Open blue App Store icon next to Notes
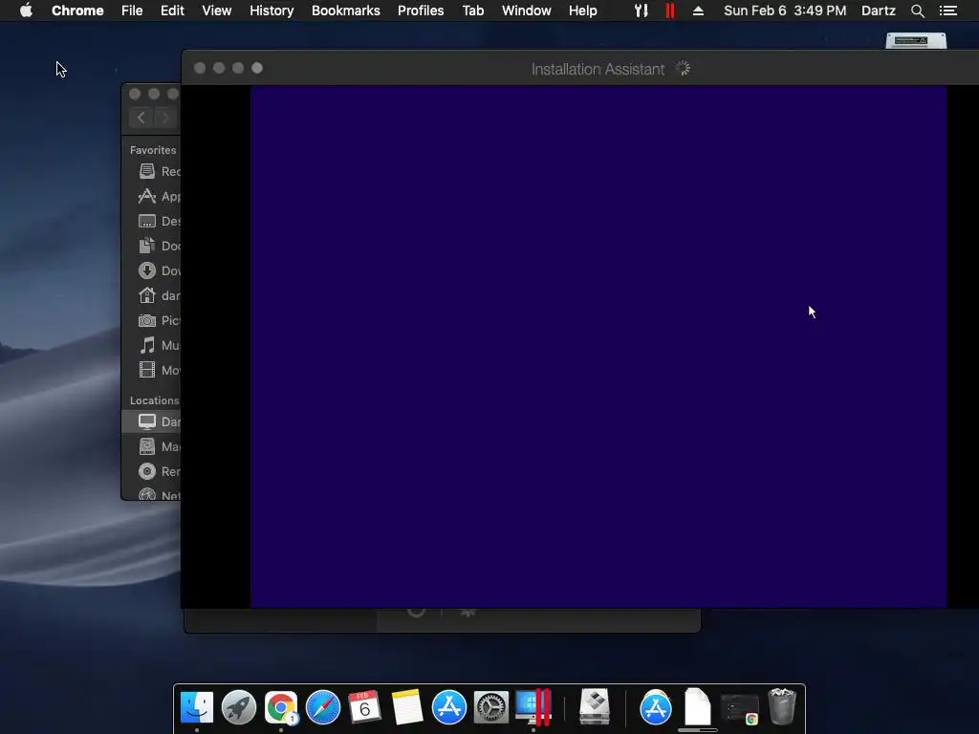This screenshot has height=734, width=979. pyautogui.click(x=449, y=708)
